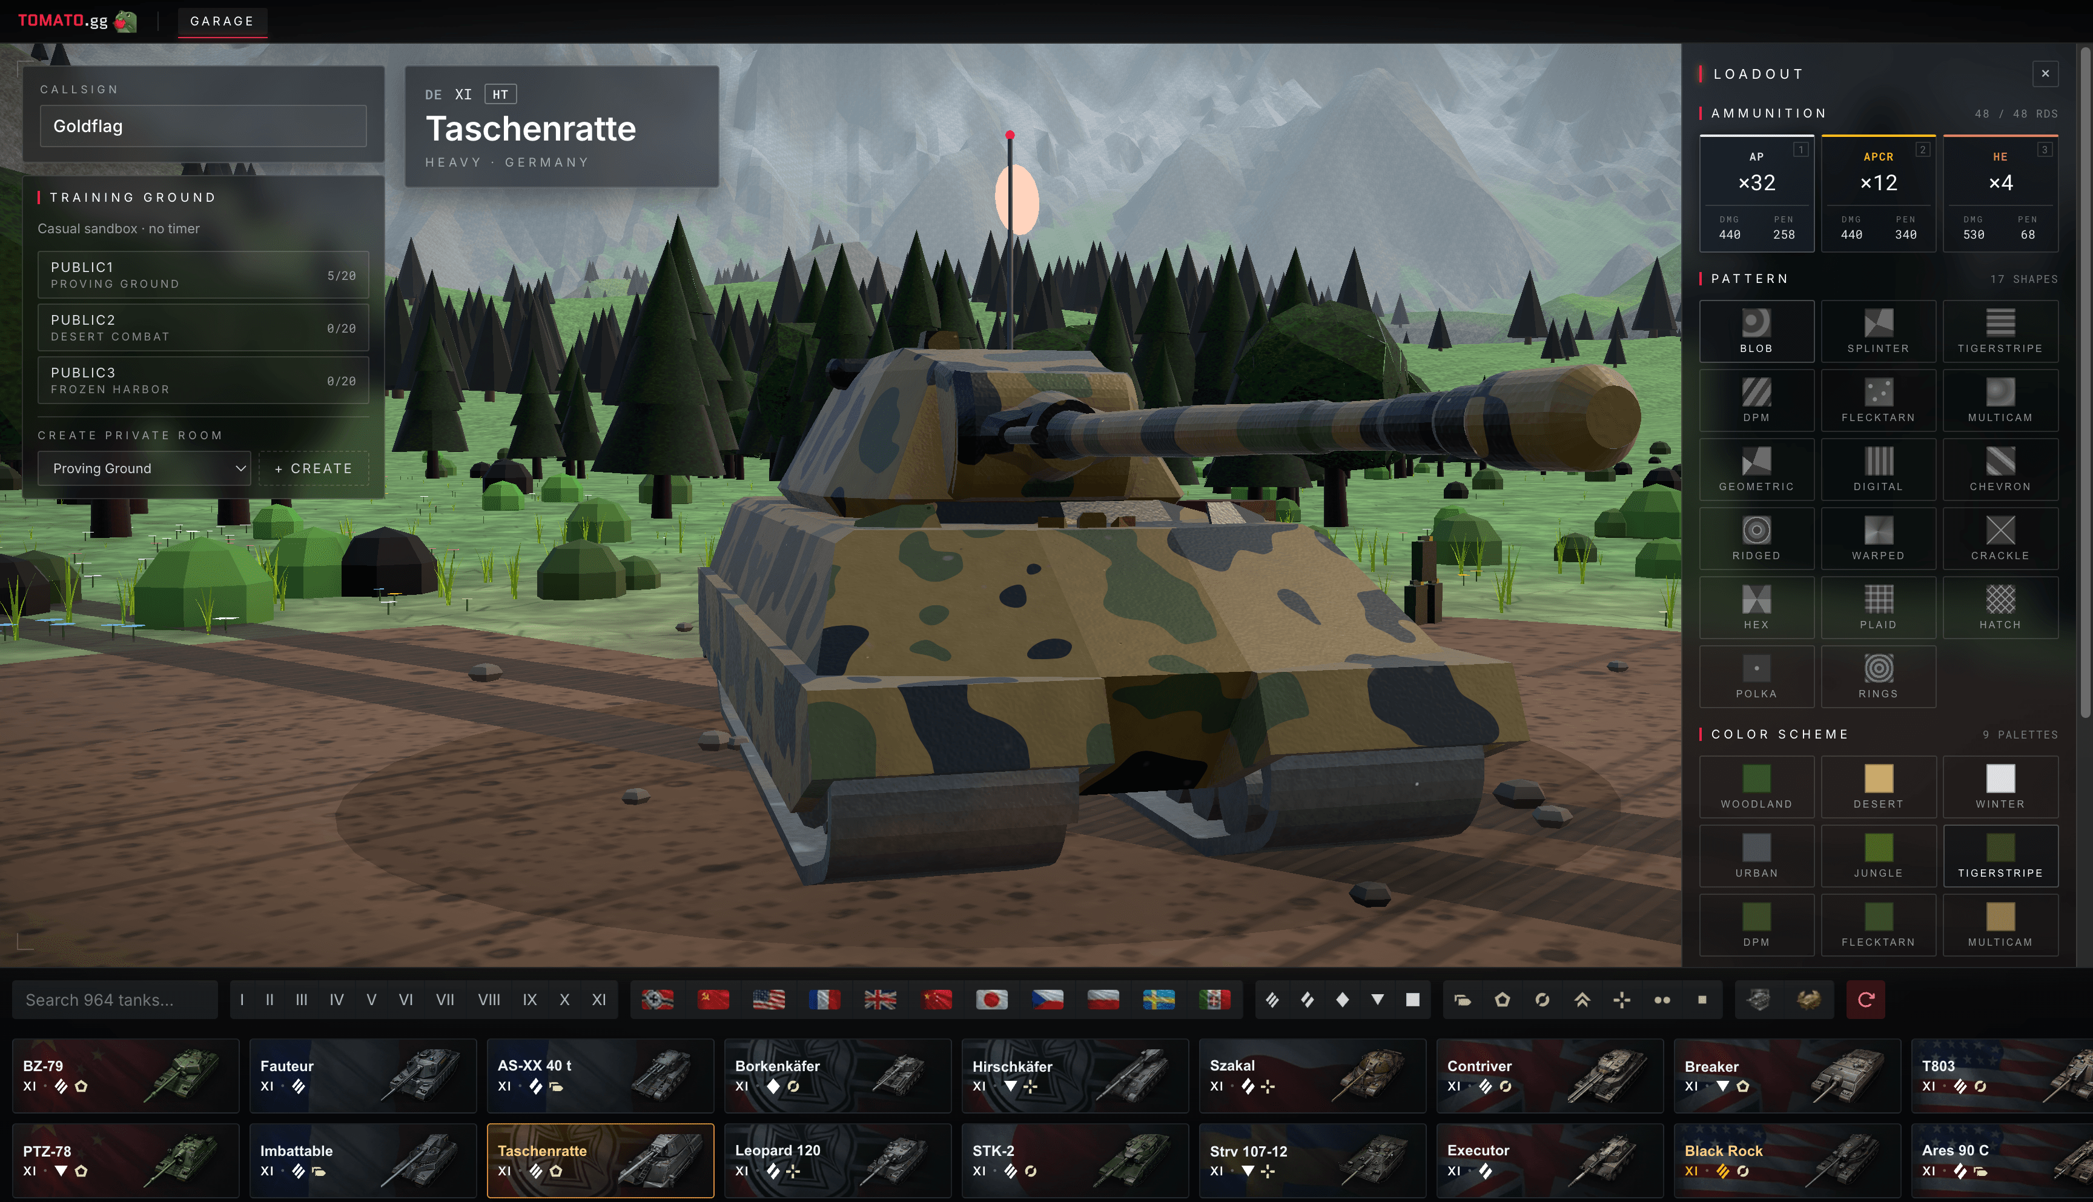The image size is (2093, 1202).
Task: Filter the tank list by Japan
Action: (993, 999)
